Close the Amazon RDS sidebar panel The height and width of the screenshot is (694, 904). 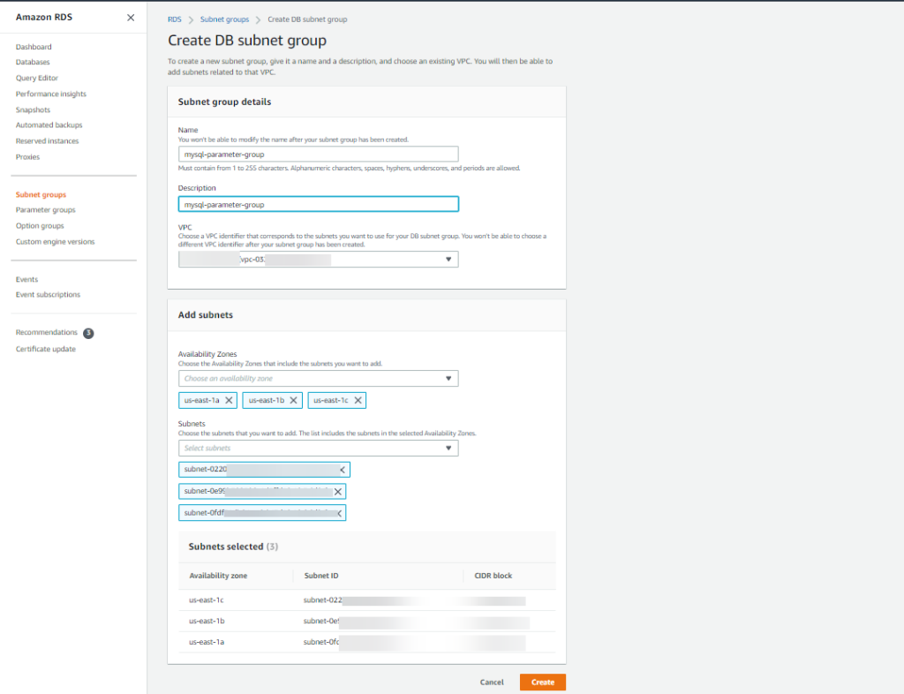131,18
